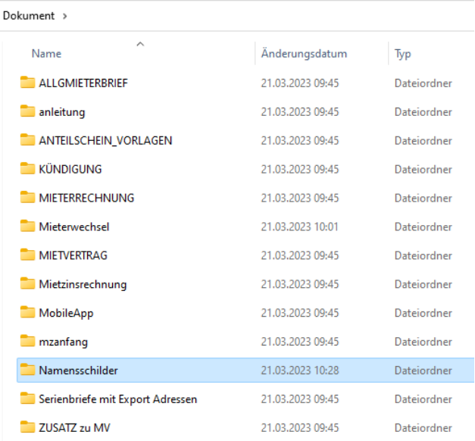
Task: Click the Mietzinsrechnung folder icon
Action: point(27,283)
